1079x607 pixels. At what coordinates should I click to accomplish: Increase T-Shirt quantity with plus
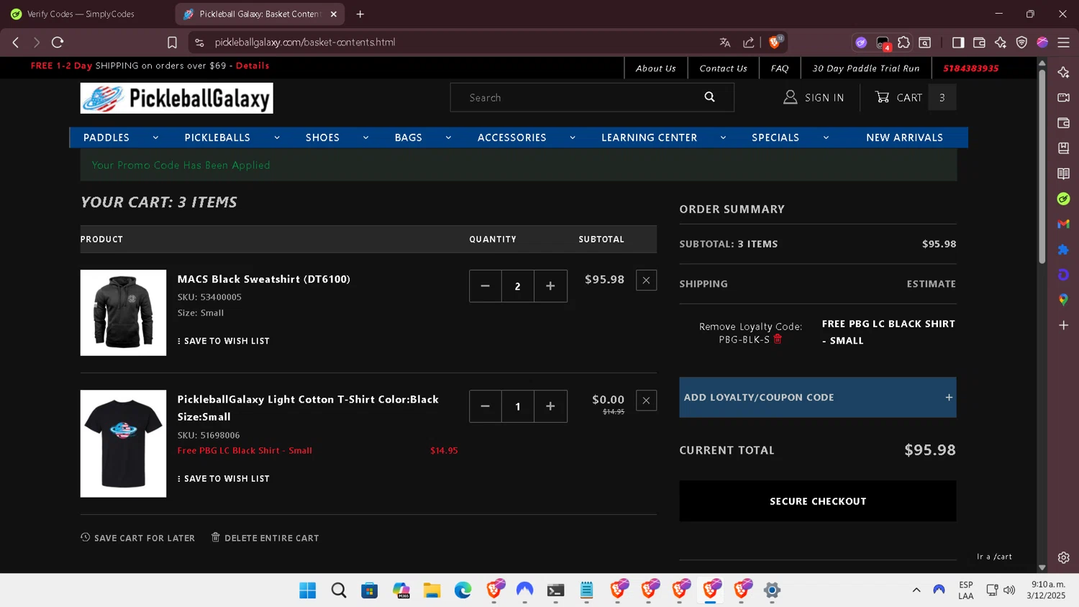point(550,406)
